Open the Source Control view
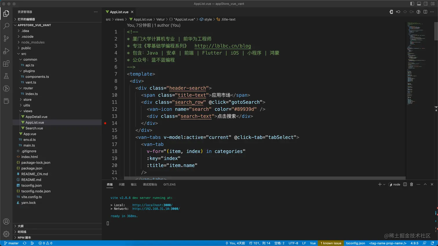The image size is (438, 246). [6, 38]
